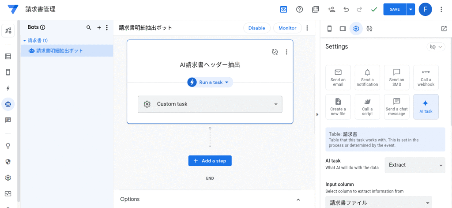452x208 pixels.
Task: Open the help question mark icon
Action: (x=299, y=9)
